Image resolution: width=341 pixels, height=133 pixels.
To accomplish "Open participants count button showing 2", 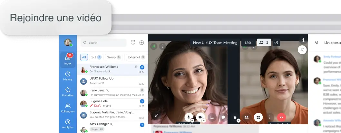I will [264, 42].
